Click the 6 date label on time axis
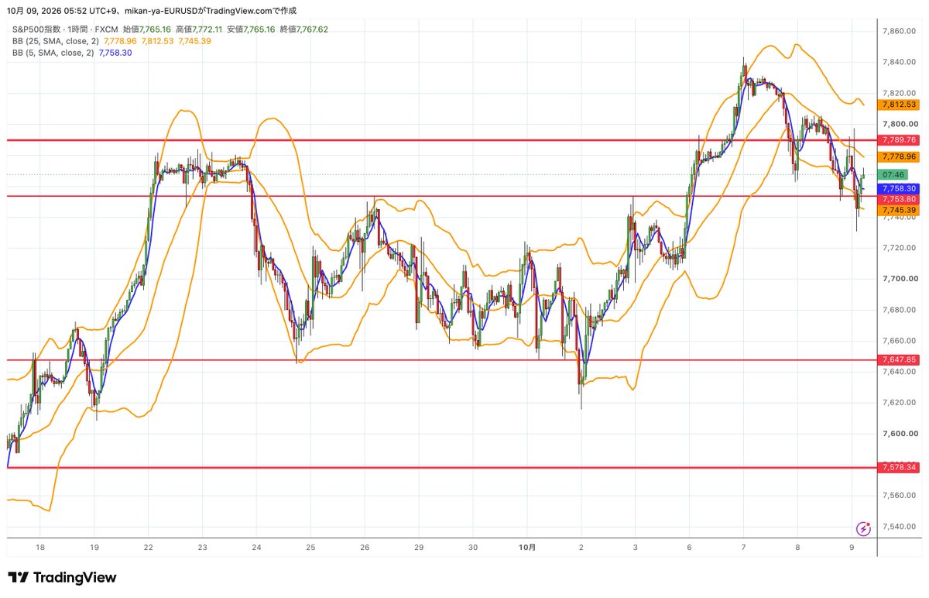The width and height of the screenshot is (929, 598). (x=689, y=547)
